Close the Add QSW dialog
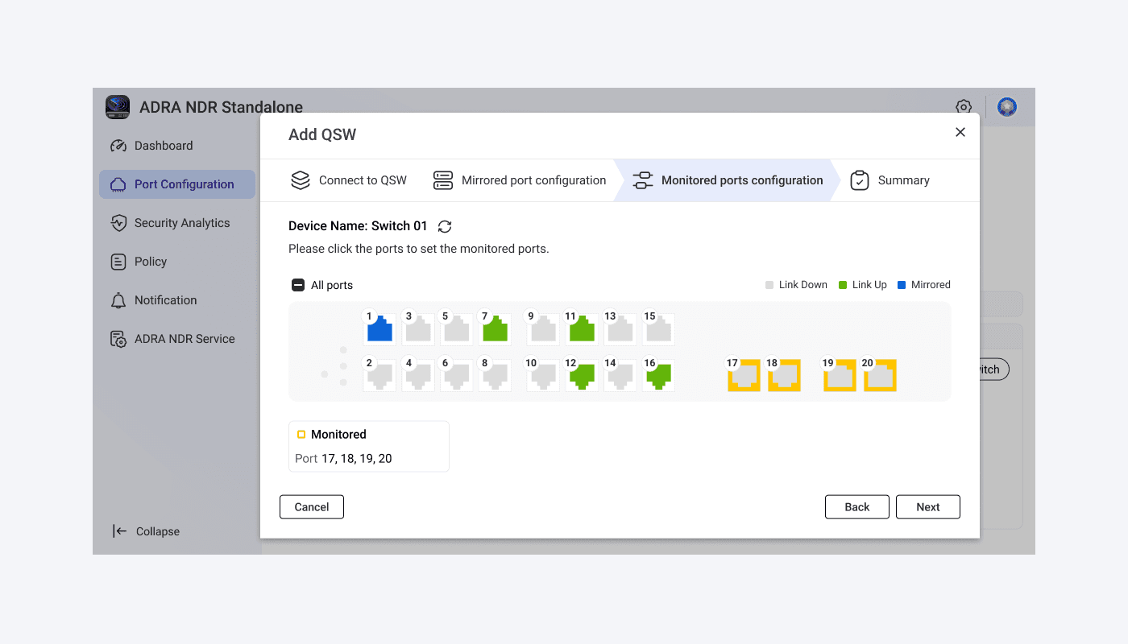Screen dimensions: 1128x644 click(960, 132)
